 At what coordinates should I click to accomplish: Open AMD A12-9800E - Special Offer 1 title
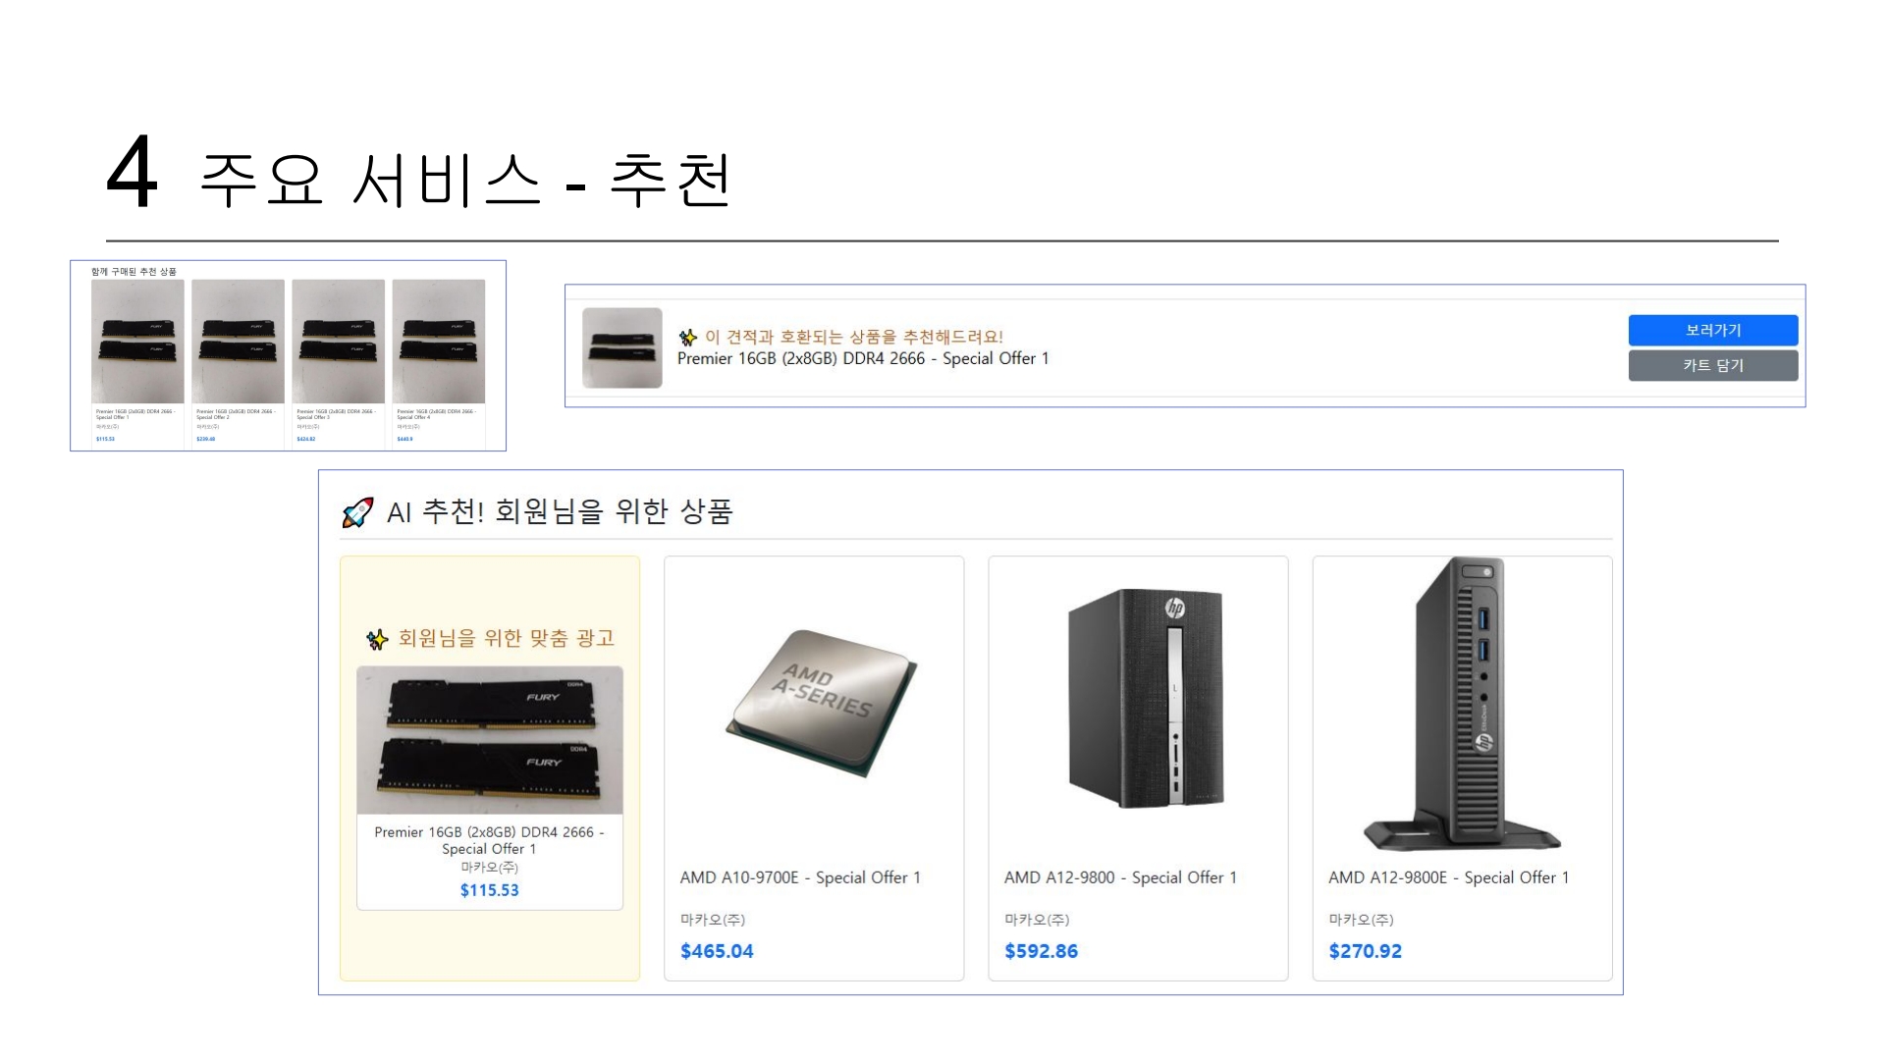tap(1448, 877)
